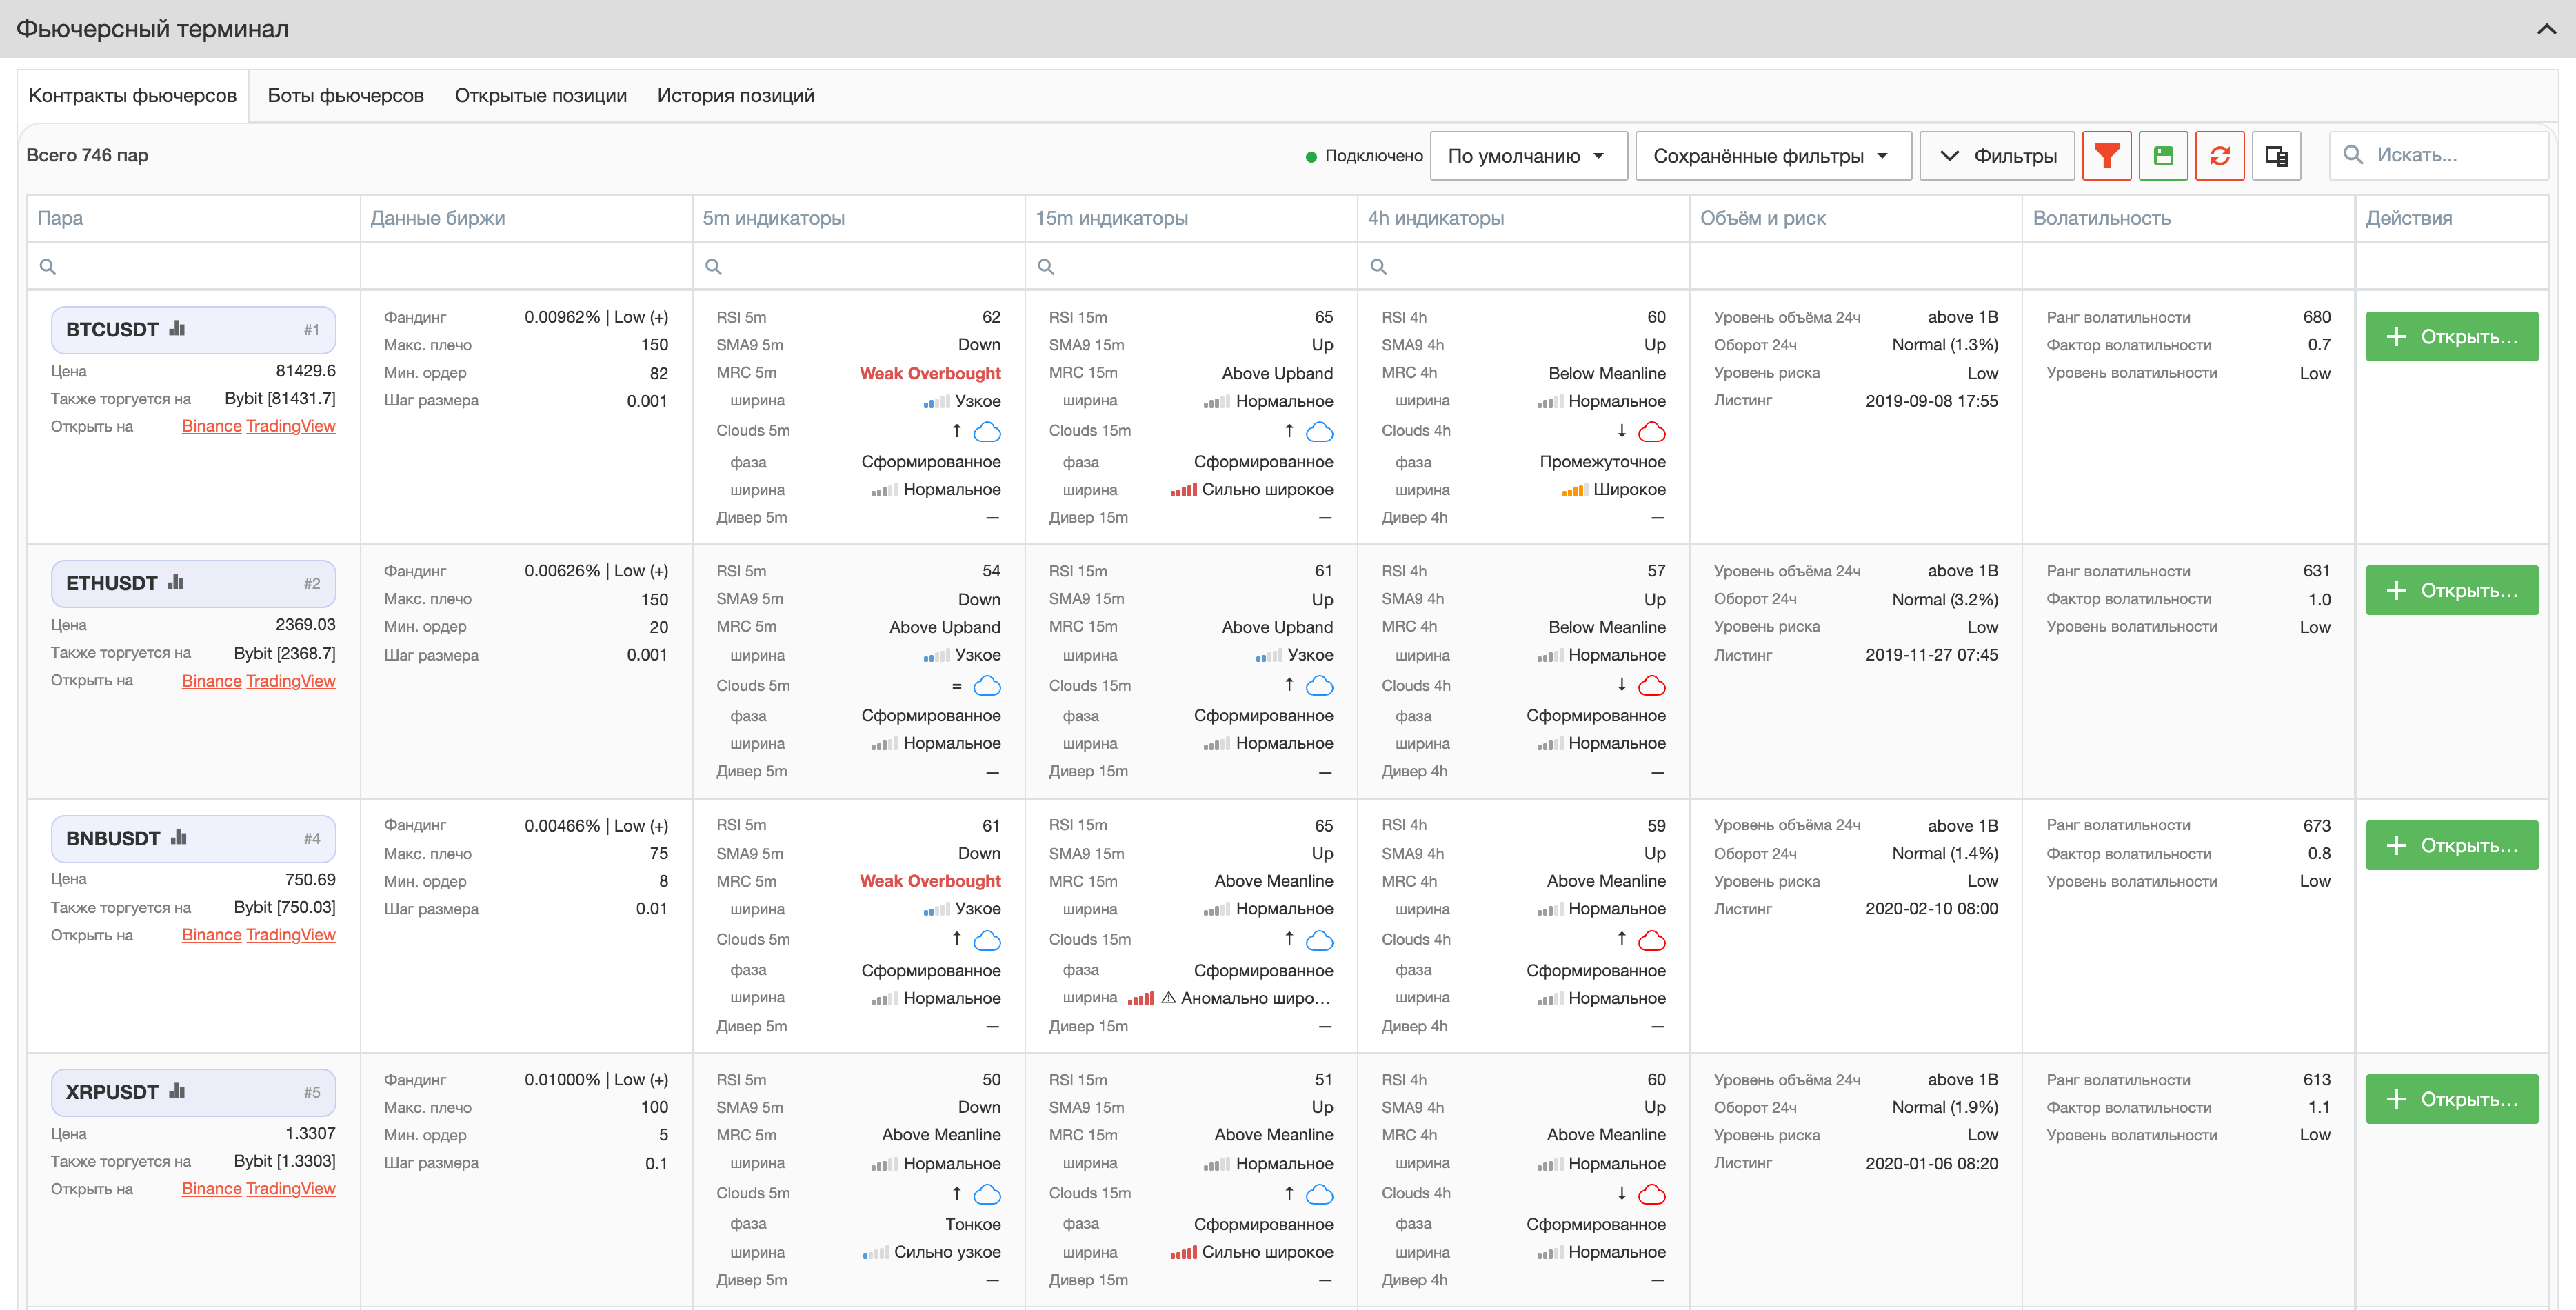
Task: Open ETHUSDT chart bars icon
Action: [x=176, y=583]
